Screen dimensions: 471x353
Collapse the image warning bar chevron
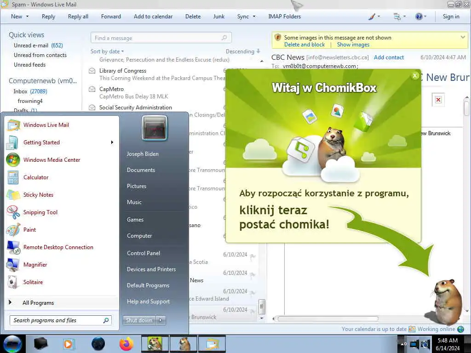click(463, 37)
